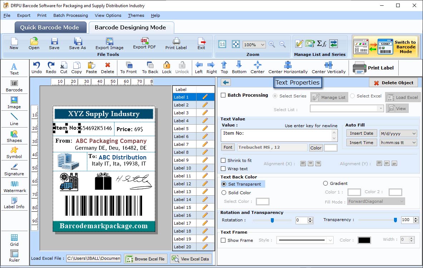Open the Batch Processing menu
This screenshot has height=268, width=423.
[x=71, y=15]
